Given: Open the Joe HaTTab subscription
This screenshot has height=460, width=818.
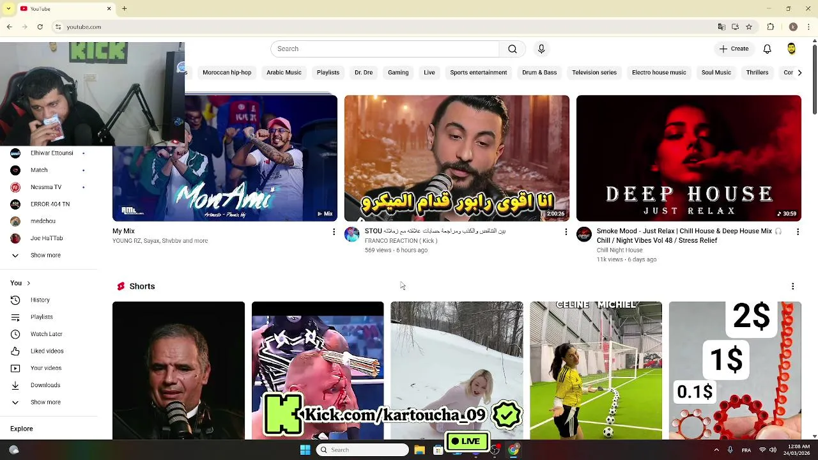Looking at the screenshot, I should 48,238.
